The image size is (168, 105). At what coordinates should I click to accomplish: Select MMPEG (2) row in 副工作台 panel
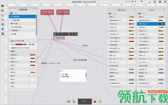click(x=121, y=31)
